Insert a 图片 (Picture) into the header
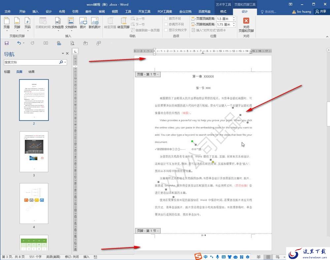Screen dimensions: 330x260 pyautogui.click(x=83, y=23)
